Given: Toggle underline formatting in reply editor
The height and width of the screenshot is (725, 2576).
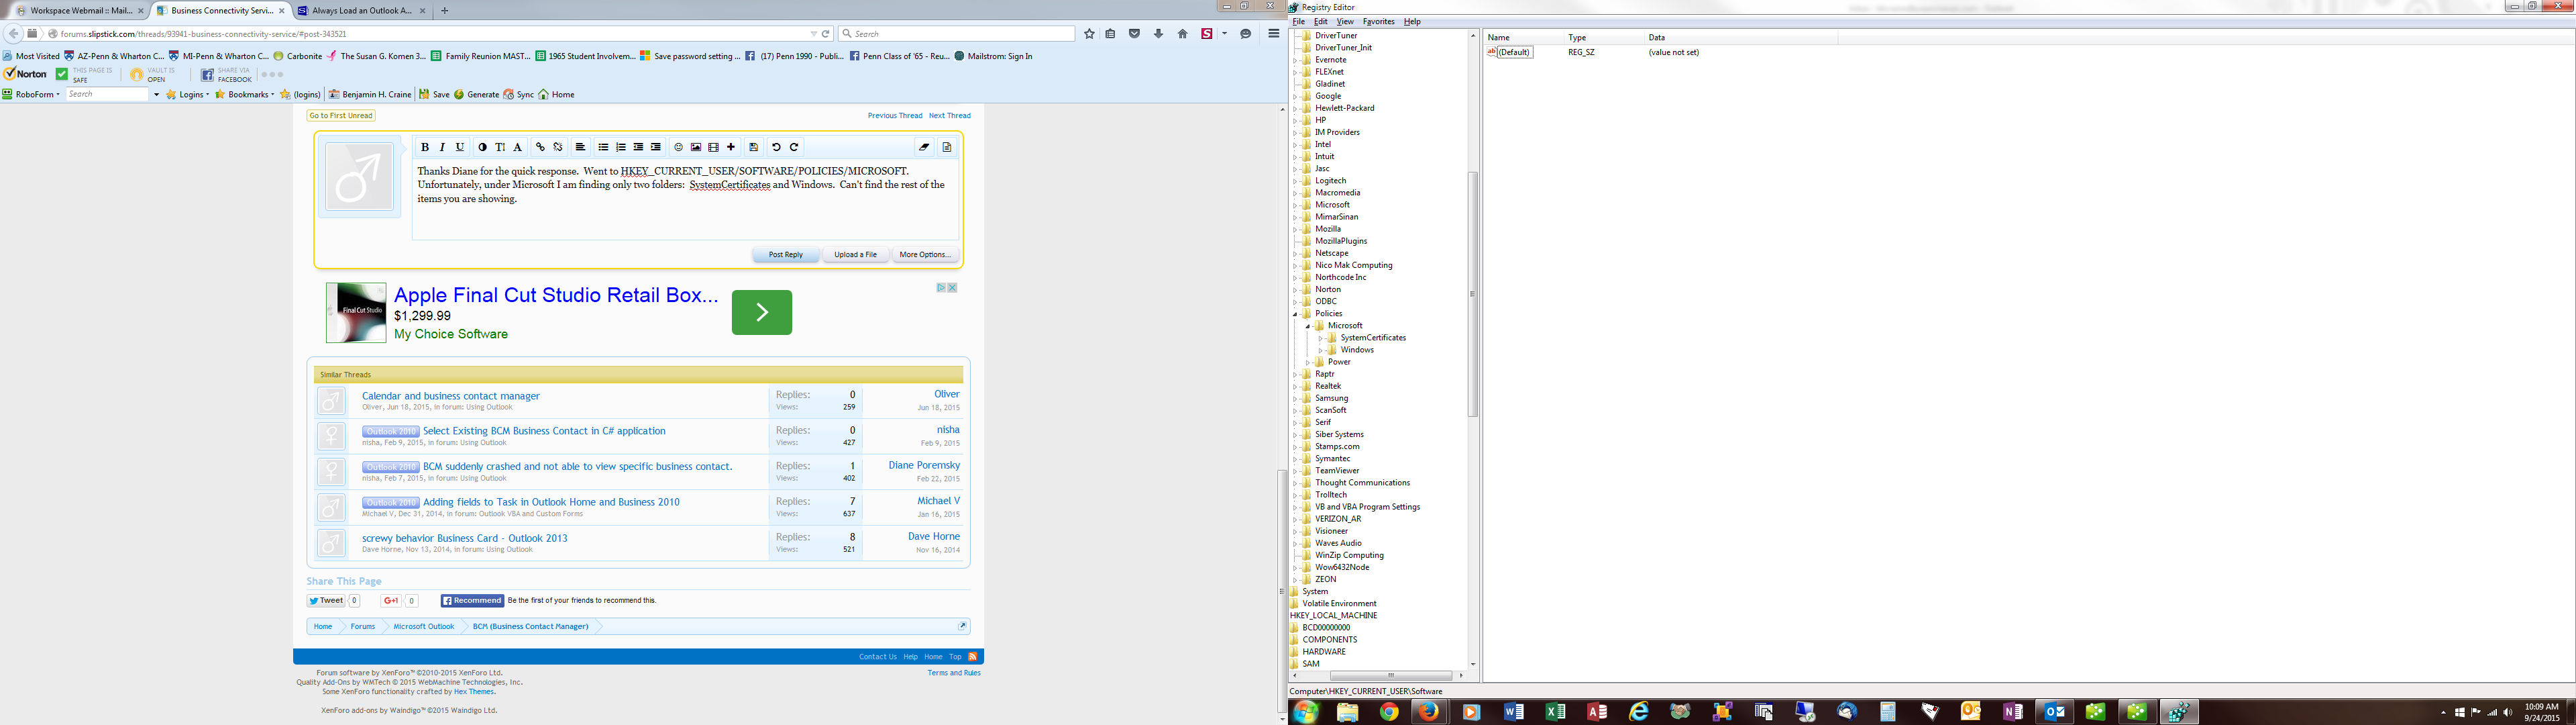Looking at the screenshot, I should (x=460, y=147).
